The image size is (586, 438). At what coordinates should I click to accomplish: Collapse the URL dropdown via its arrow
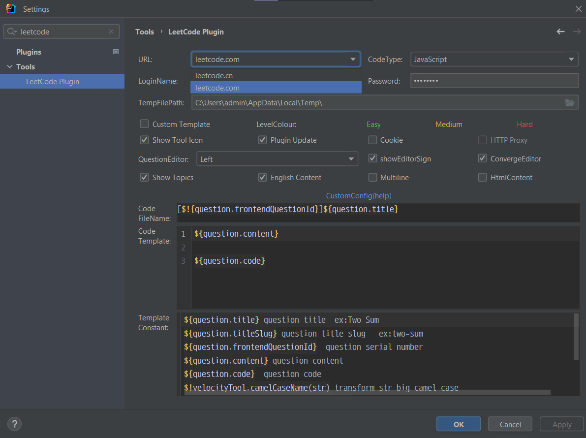tap(353, 60)
